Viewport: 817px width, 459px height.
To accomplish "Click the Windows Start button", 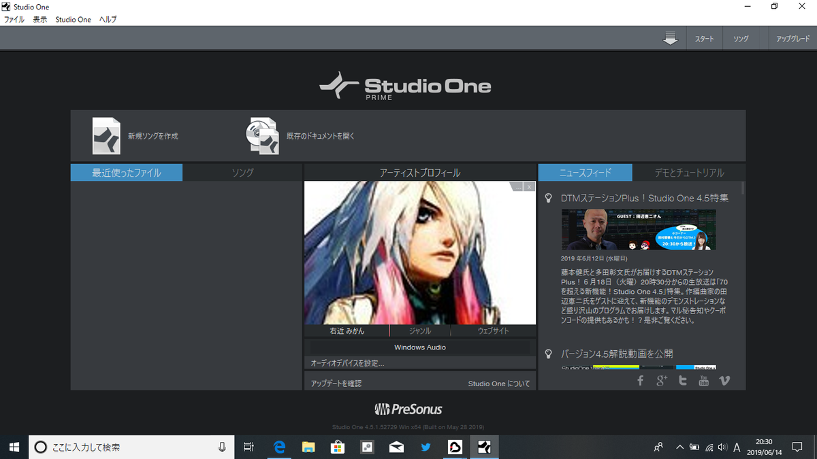I will tap(14, 447).
